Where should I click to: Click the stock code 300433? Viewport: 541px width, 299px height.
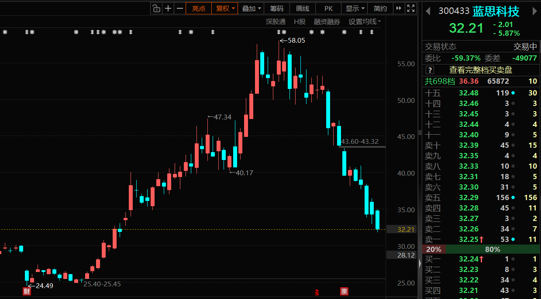[x=454, y=10]
